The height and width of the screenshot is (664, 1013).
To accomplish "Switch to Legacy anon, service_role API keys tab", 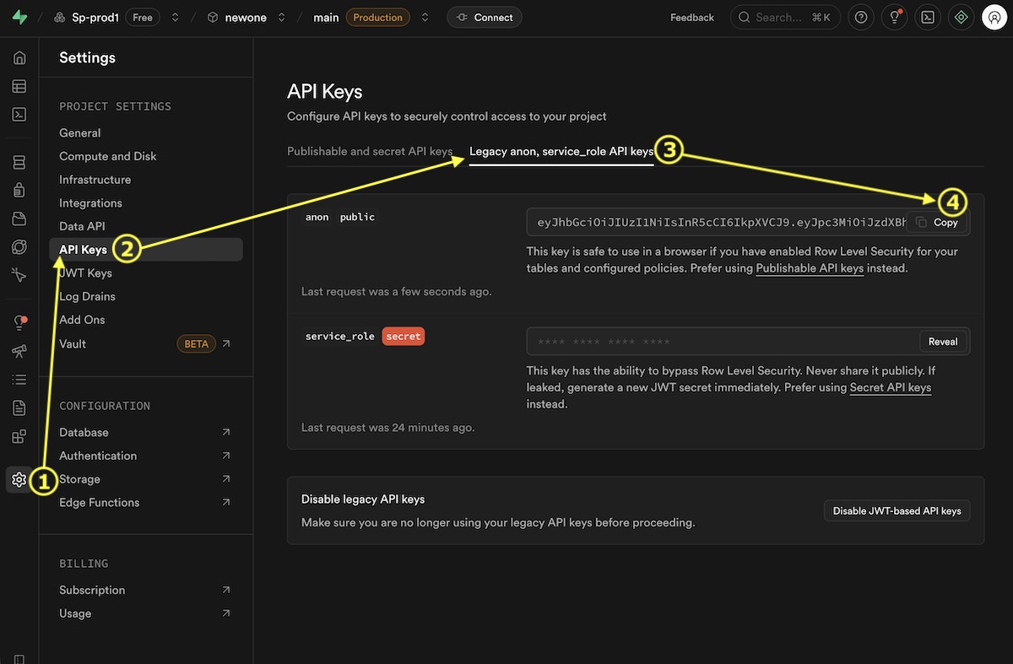I will (561, 151).
